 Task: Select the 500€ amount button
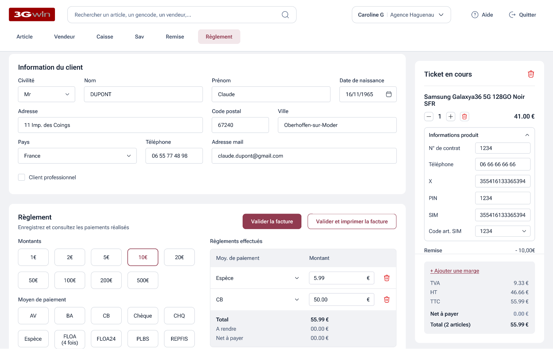click(x=143, y=280)
